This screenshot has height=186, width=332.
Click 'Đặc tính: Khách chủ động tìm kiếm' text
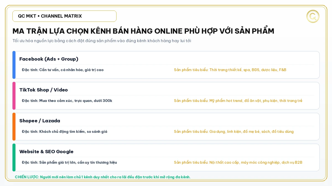click(x=65, y=132)
